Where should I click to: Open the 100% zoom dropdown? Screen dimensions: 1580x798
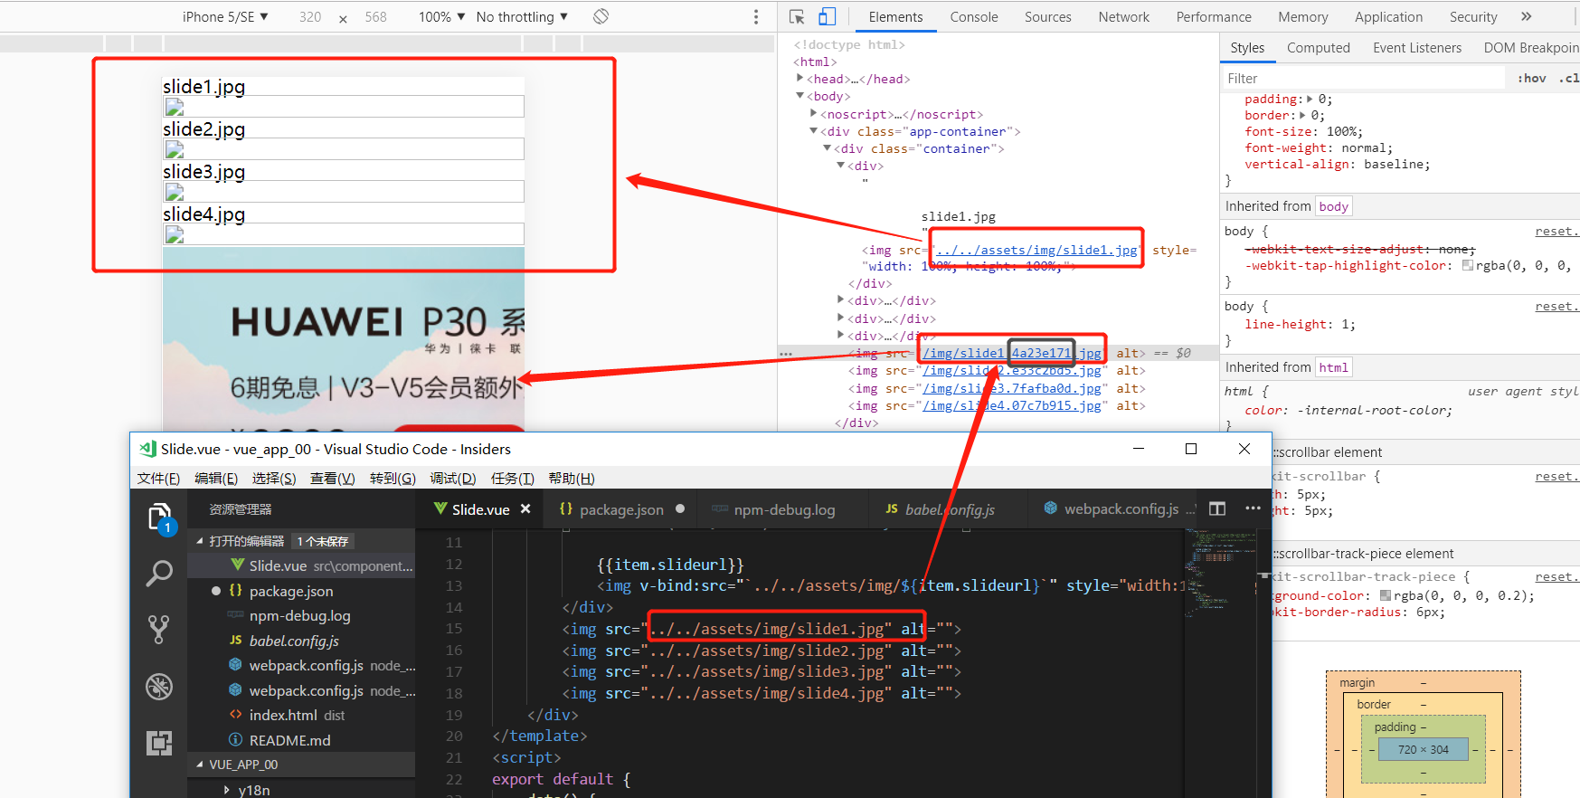441,16
